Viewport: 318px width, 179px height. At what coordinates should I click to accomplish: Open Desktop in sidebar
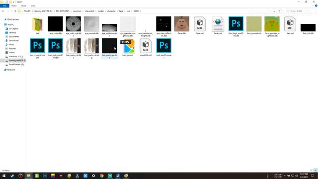click(x=12, y=33)
